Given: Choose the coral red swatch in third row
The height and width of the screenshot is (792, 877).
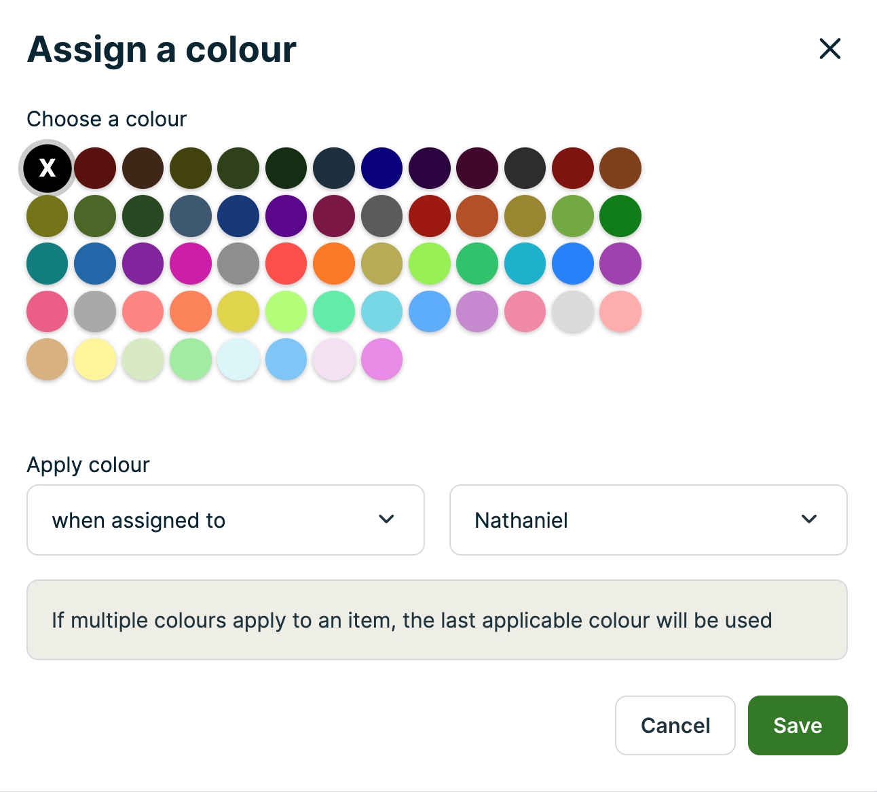Looking at the screenshot, I should point(286,264).
